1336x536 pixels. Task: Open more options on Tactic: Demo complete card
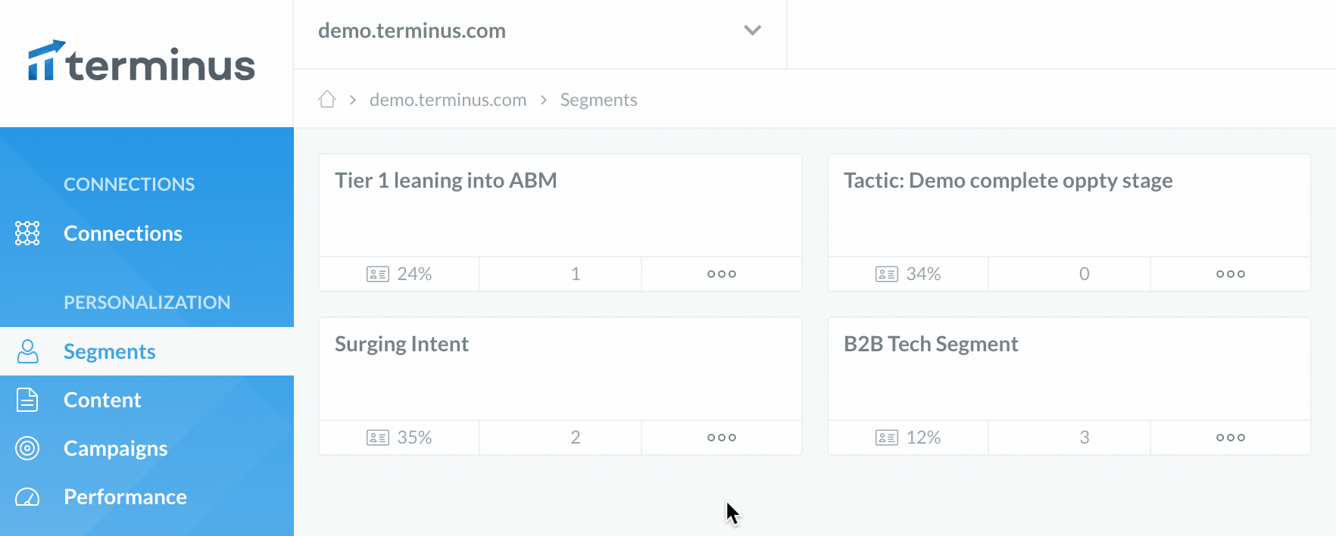click(1231, 274)
